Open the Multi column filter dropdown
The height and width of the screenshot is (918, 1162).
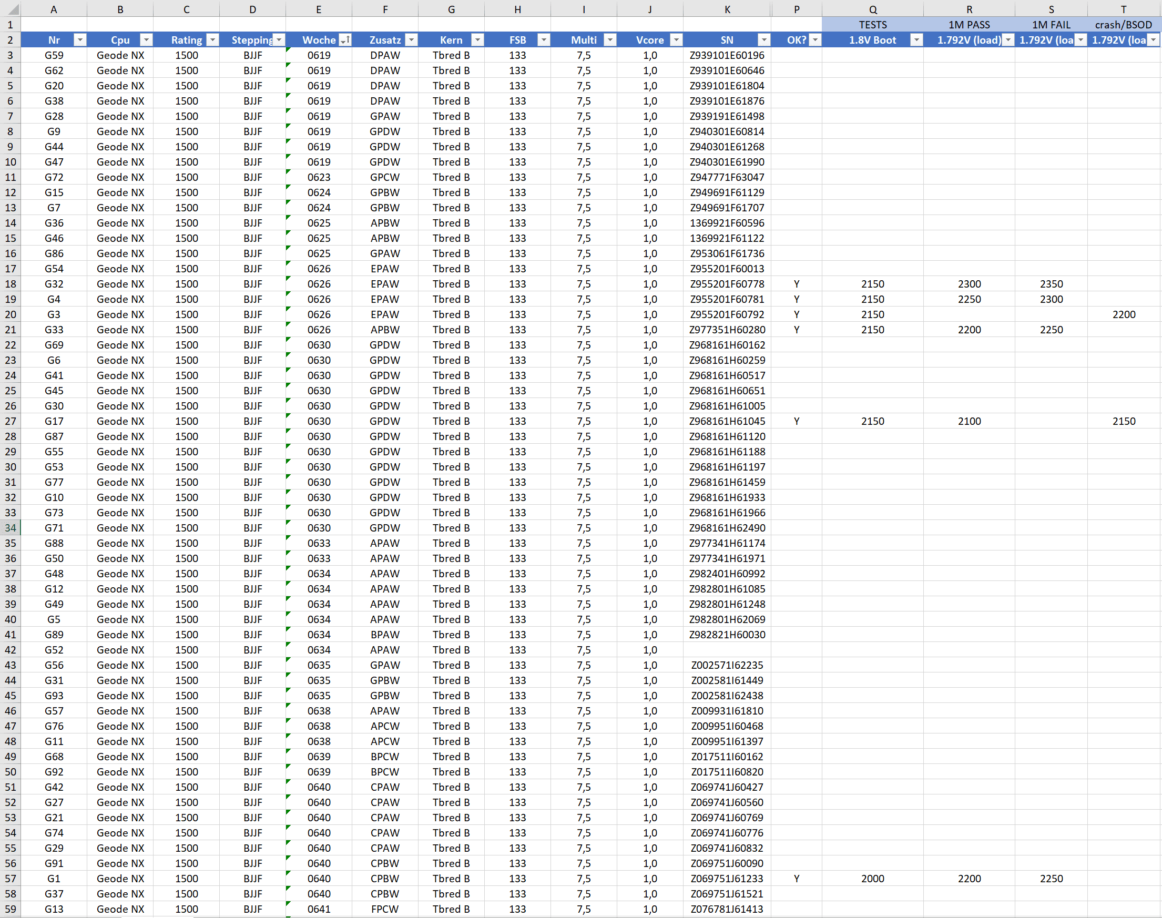[610, 40]
